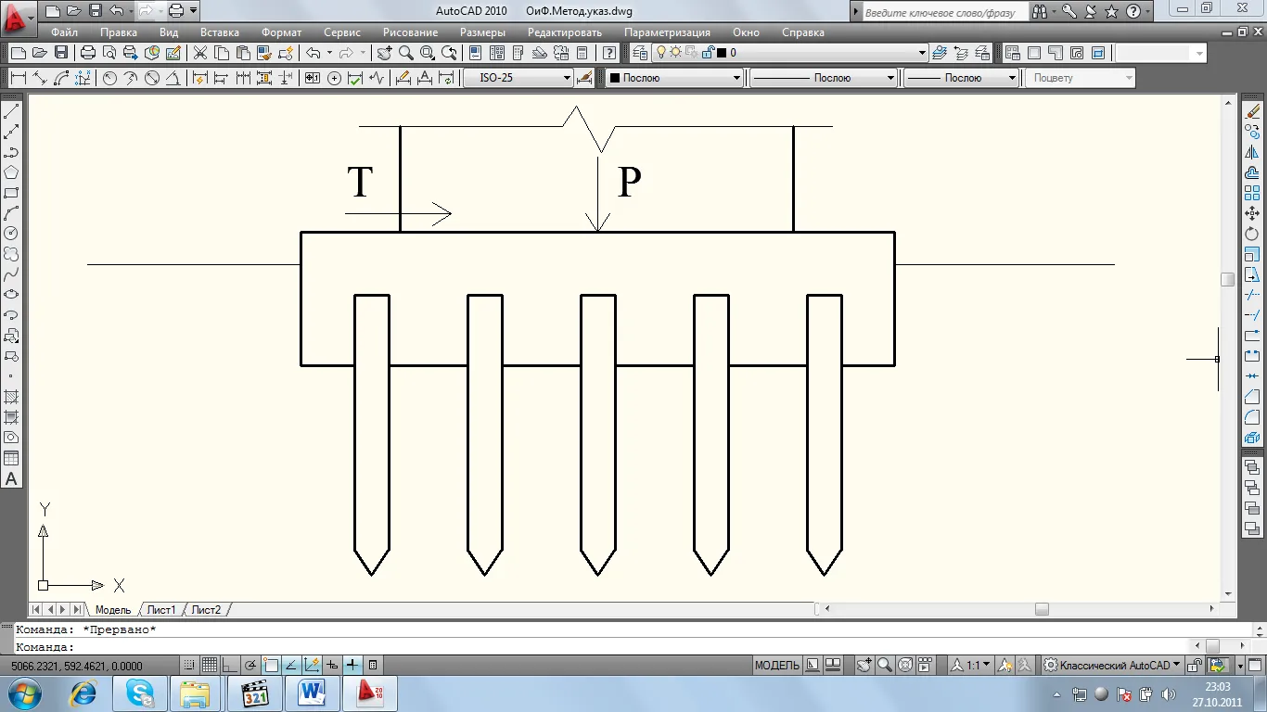Open annotation scale 1:1 dropdown

point(971,665)
